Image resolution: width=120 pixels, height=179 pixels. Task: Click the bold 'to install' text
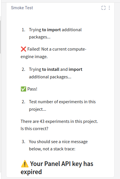51,69
